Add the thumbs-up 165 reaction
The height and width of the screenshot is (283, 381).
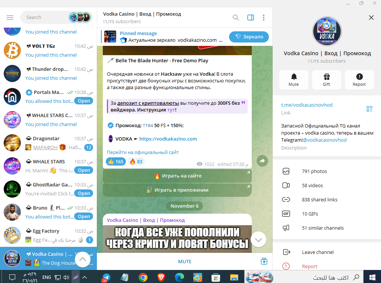116,161
